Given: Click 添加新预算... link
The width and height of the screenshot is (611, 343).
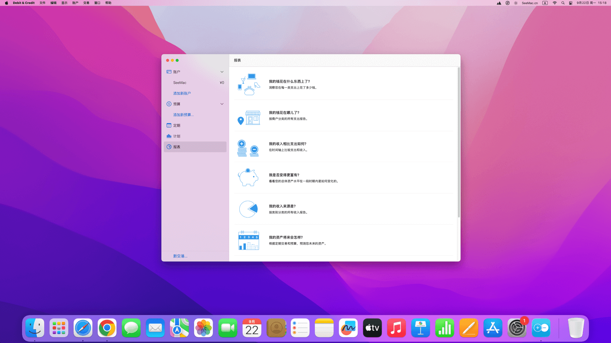Looking at the screenshot, I should pyautogui.click(x=183, y=115).
